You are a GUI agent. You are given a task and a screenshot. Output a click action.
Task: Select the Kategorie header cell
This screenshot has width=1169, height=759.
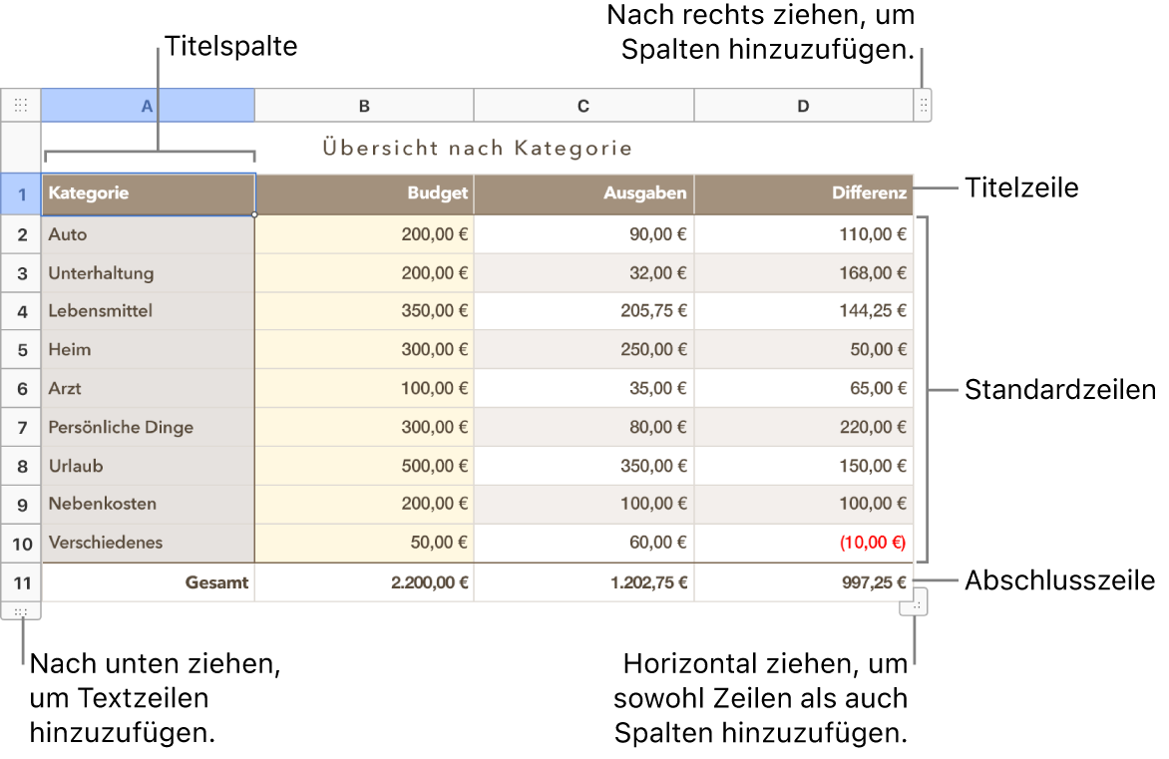148,193
